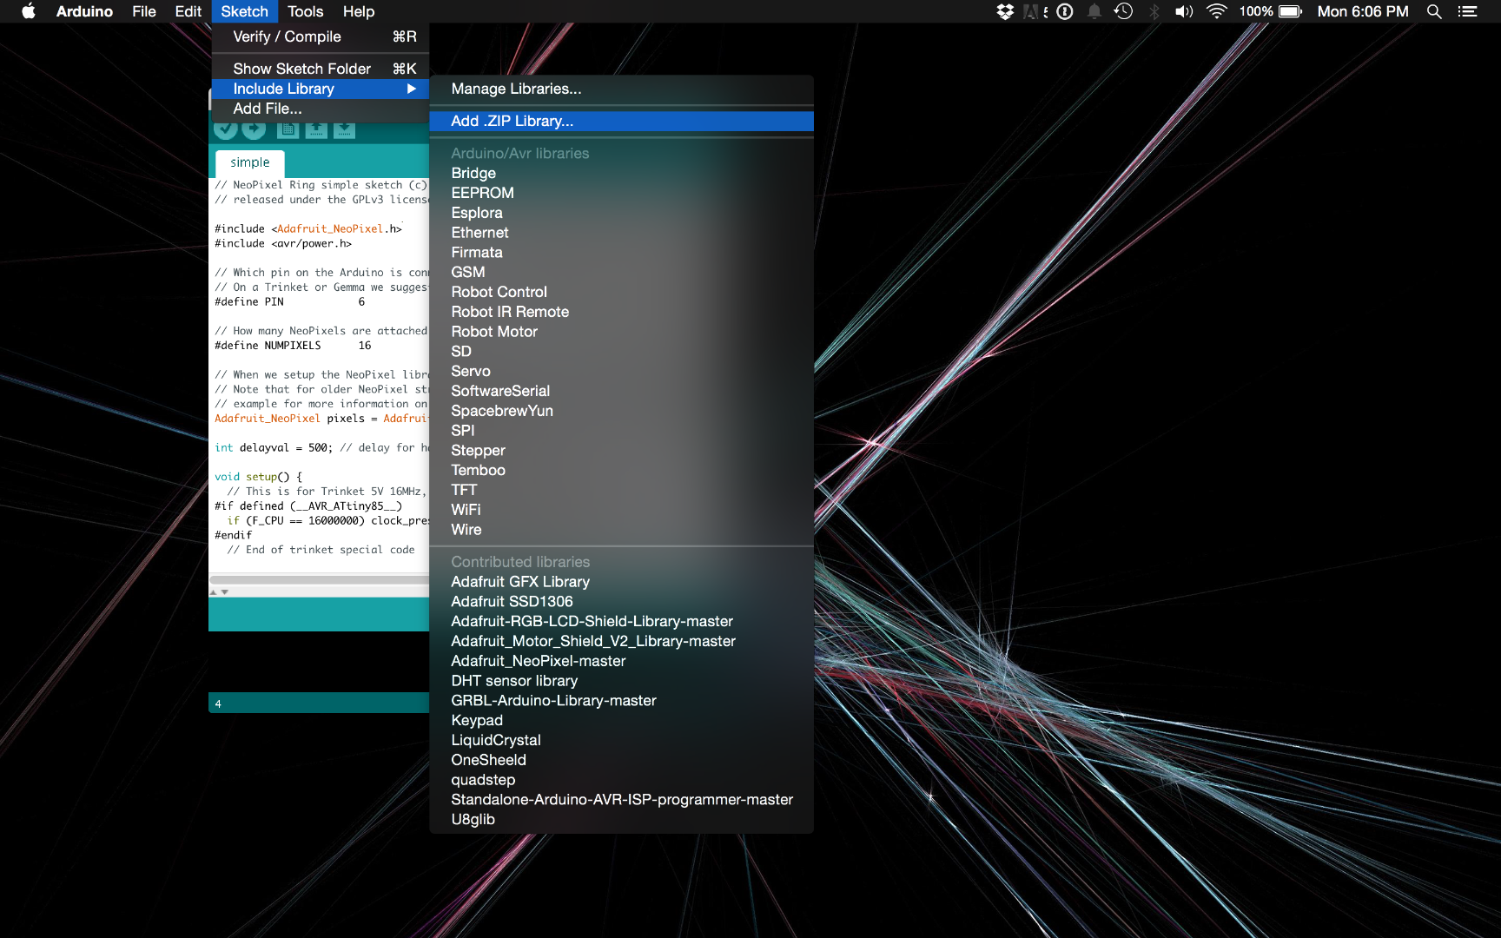Click the Save sketch down-arrow icon

coord(345,130)
